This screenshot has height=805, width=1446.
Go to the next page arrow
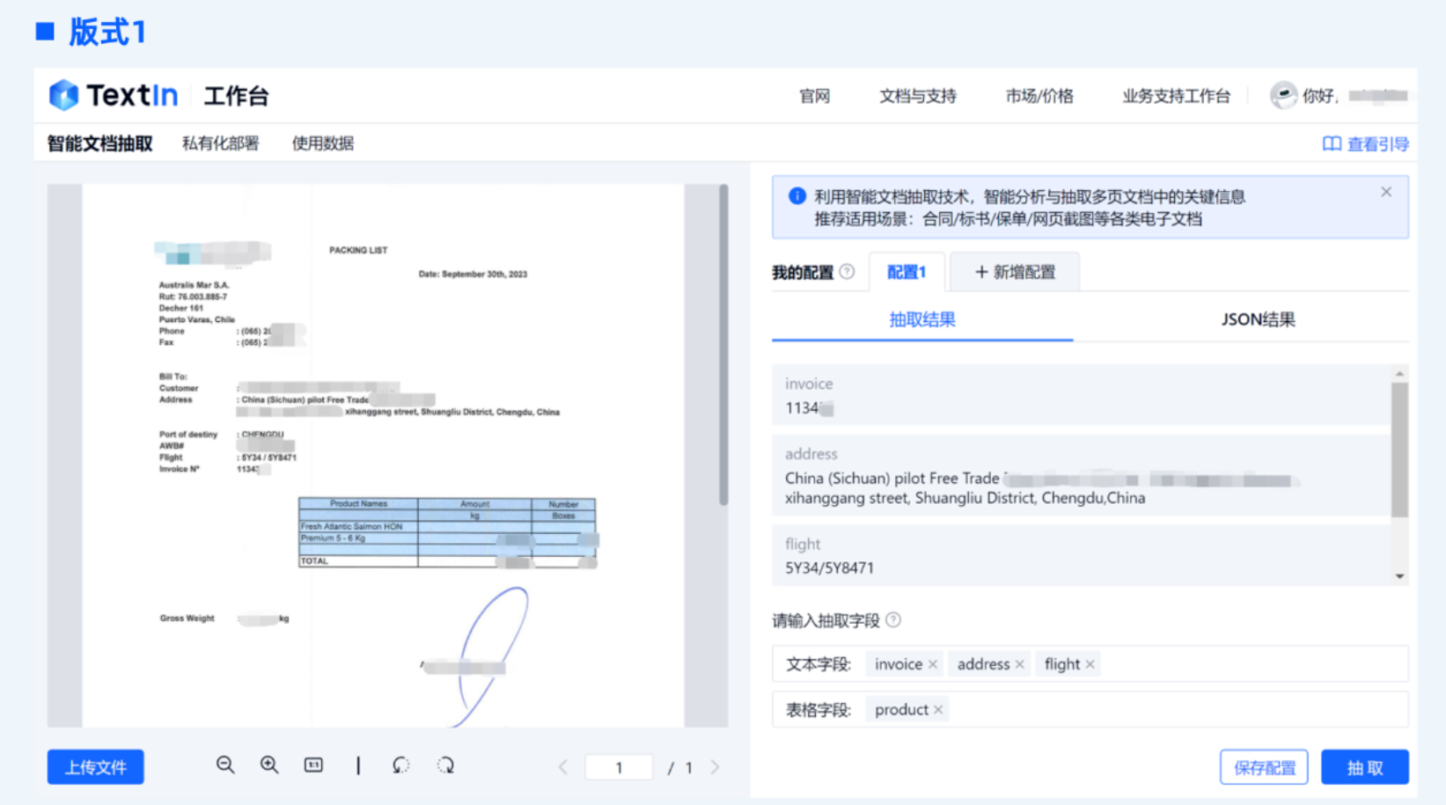click(x=715, y=767)
